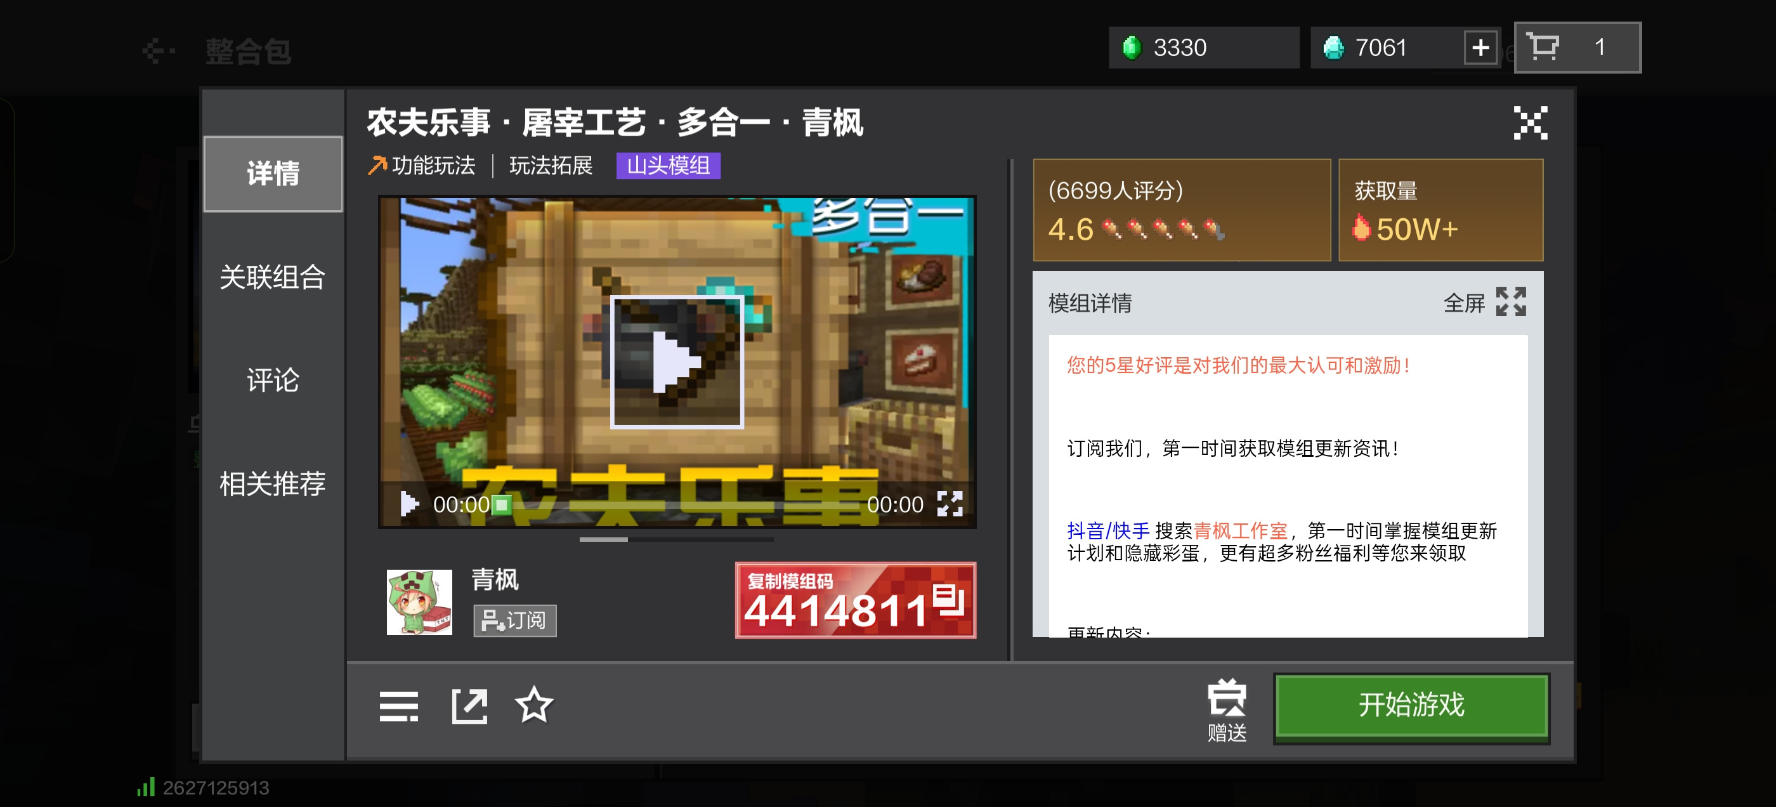Play the preview video center button
Screen dimensions: 1776x807
pyautogui.click(x=677, y=362)
